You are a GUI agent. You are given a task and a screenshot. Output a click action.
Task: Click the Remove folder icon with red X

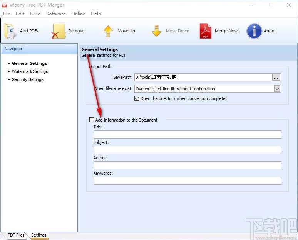[x=59, y=31]
